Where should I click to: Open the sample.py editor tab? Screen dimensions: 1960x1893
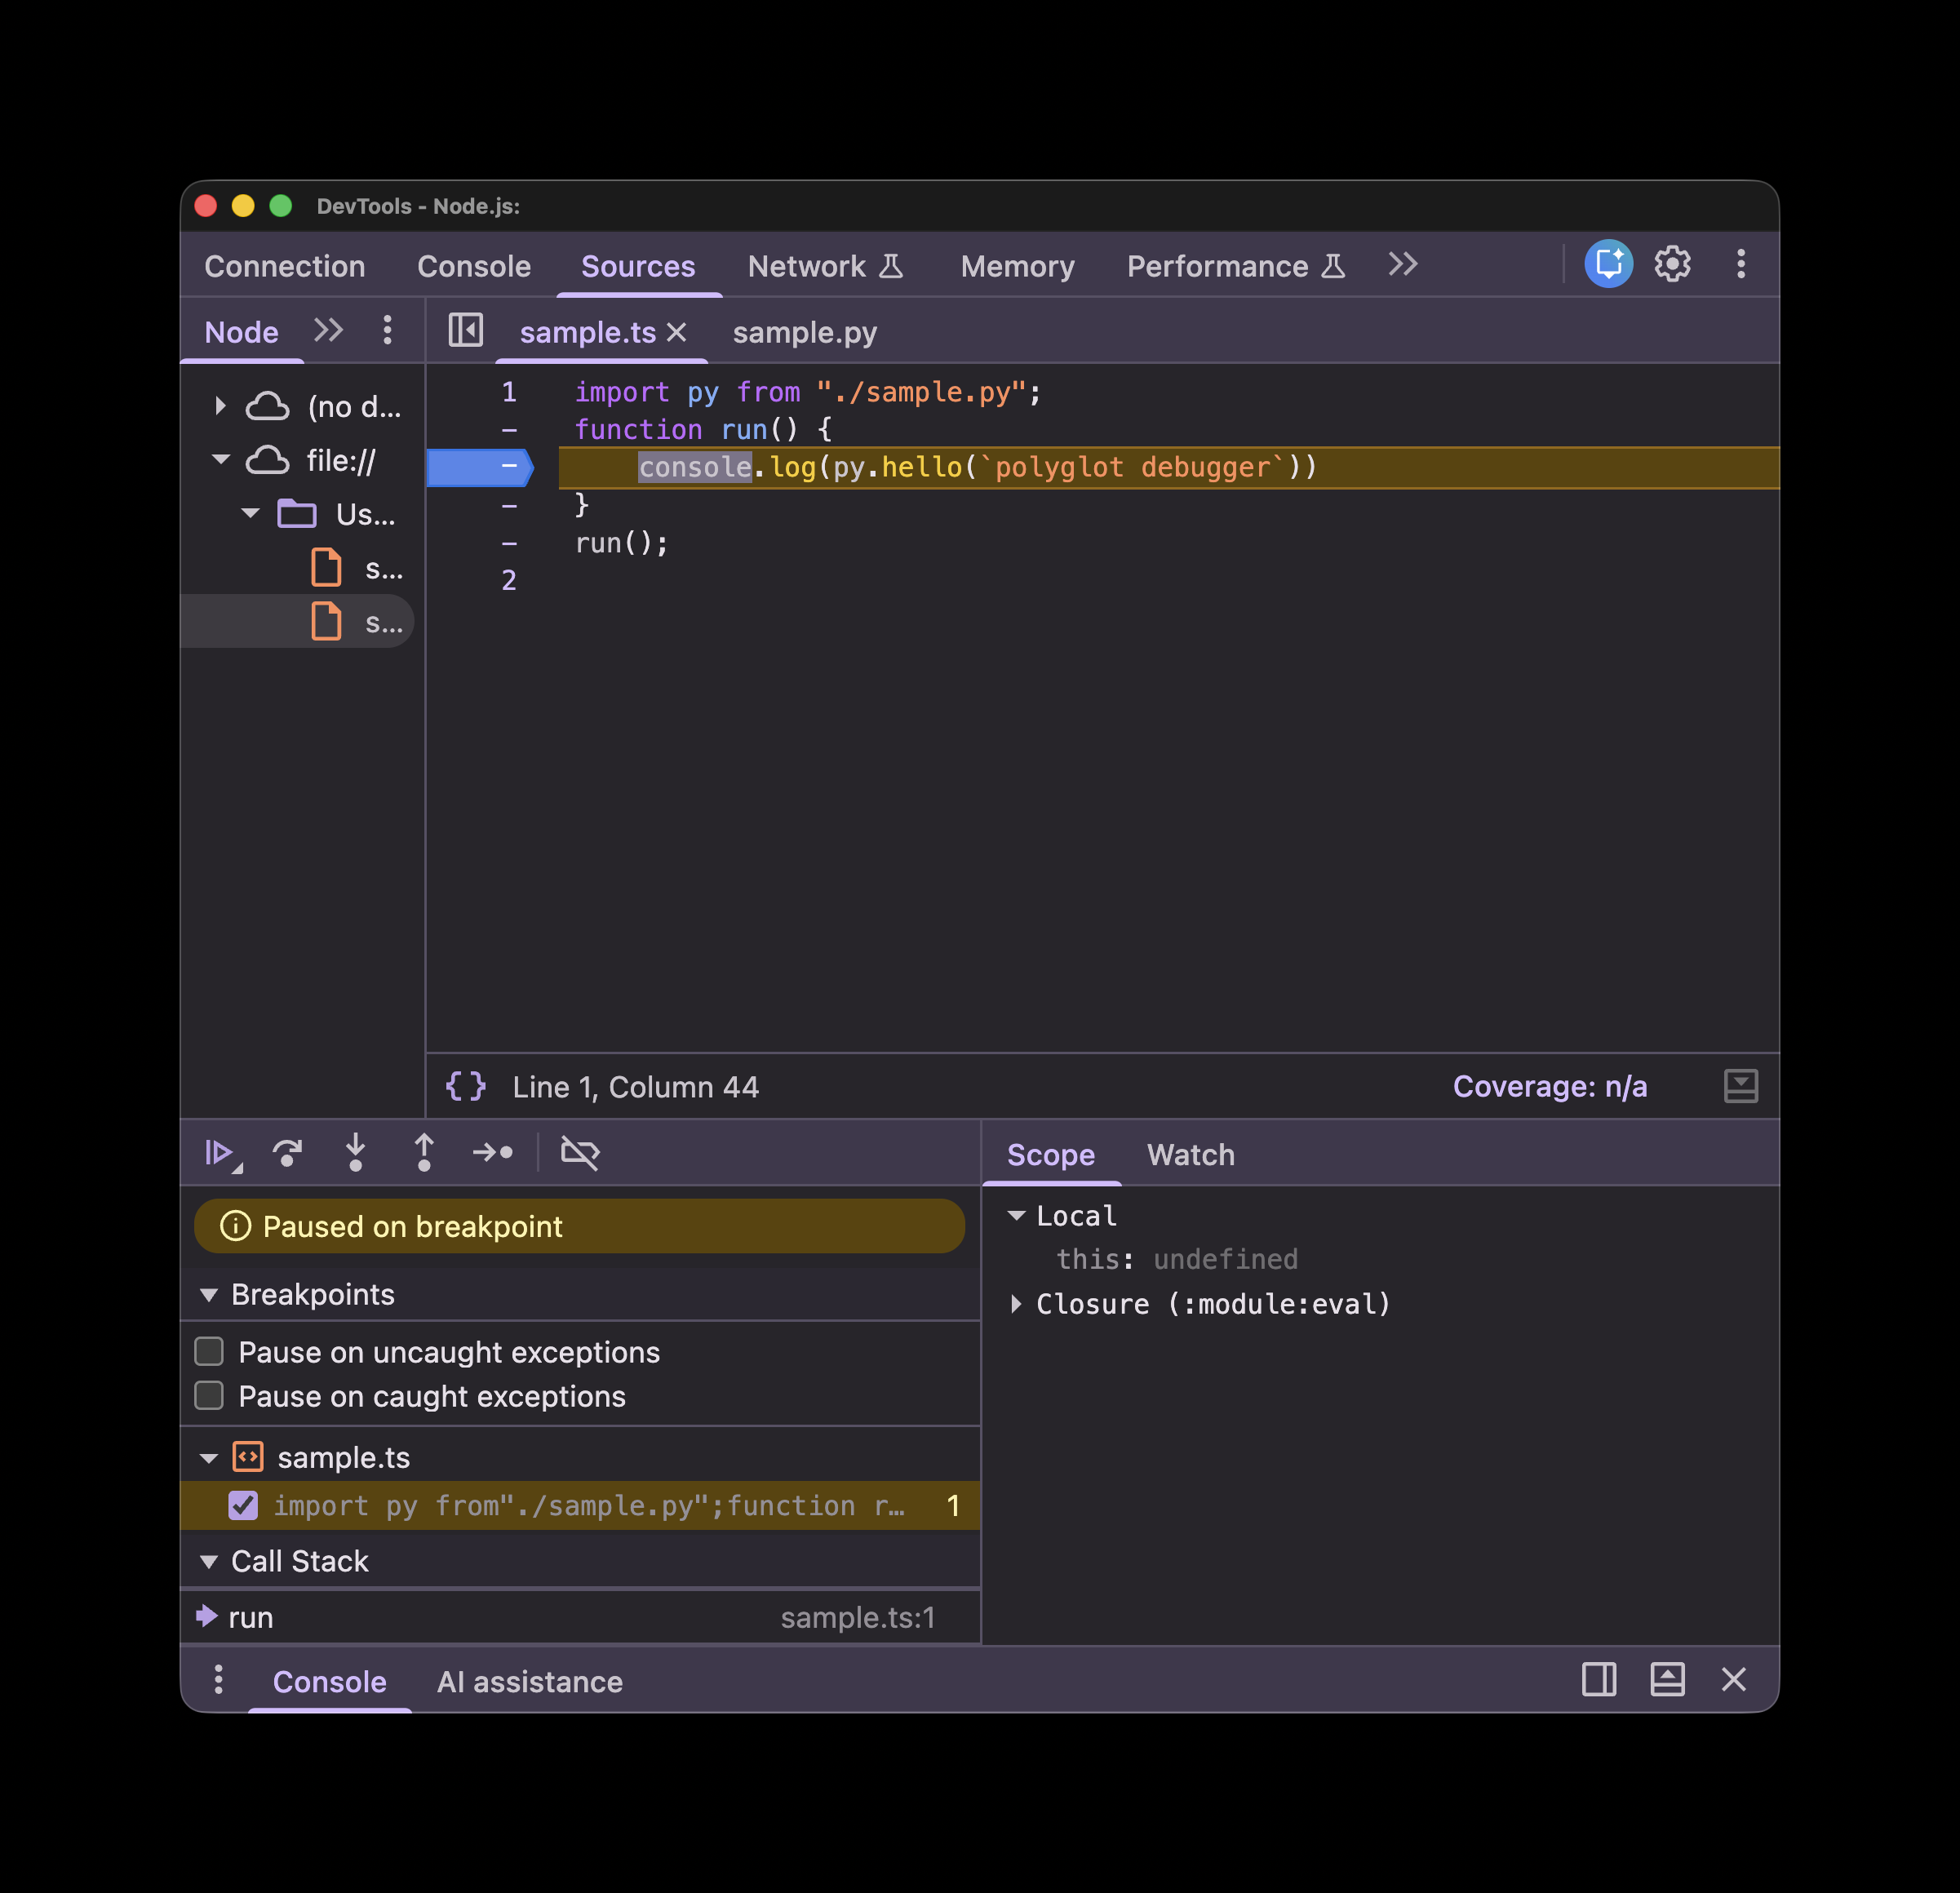805,332
